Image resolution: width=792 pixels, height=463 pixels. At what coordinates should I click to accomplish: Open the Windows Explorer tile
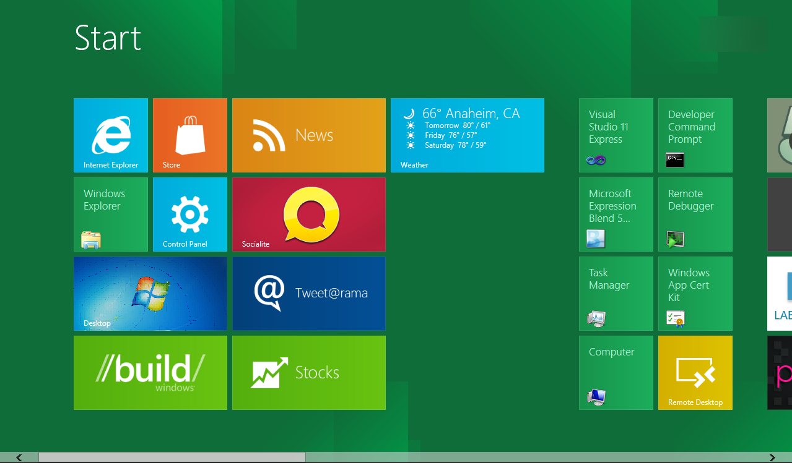pyautogui.click(x=111, y=215)
